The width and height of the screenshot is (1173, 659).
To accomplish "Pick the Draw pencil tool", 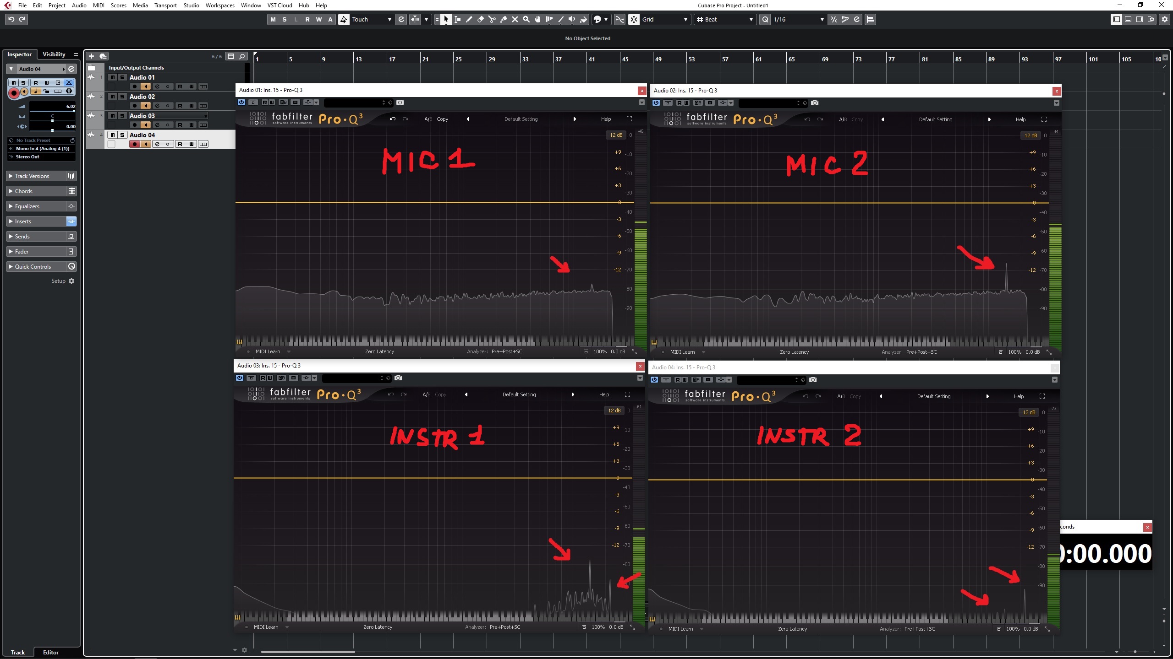I will pyautogui.click(x=469, y=19).
